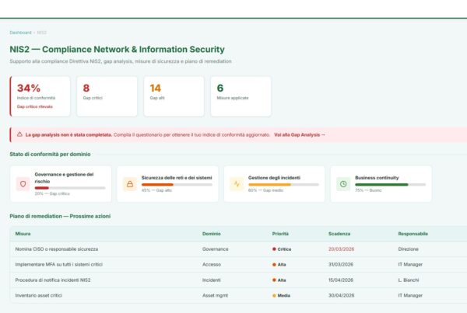Click the 75% — Buono label

click(x=368, y=190)
